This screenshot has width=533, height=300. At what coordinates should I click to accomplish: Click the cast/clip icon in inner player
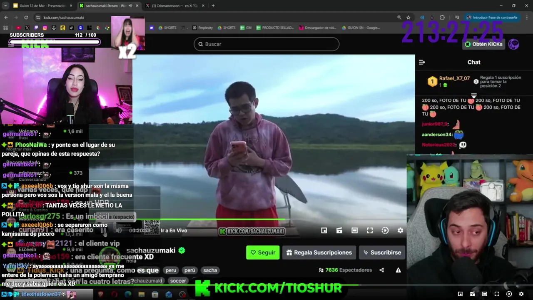click(339, 230)
